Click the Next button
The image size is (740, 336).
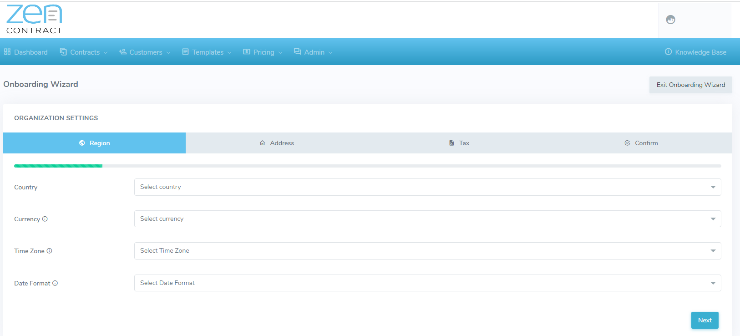click(705, 320)
